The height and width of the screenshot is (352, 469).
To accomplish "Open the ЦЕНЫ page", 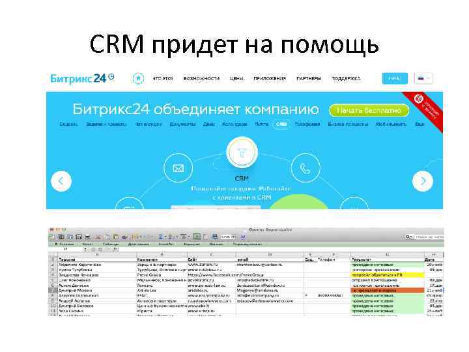I will [236, 78].
